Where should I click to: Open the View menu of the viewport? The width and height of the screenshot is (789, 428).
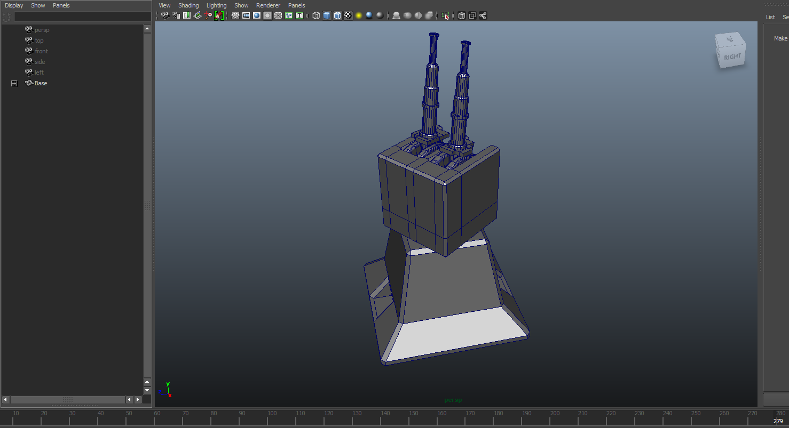(x=164, y=5)
